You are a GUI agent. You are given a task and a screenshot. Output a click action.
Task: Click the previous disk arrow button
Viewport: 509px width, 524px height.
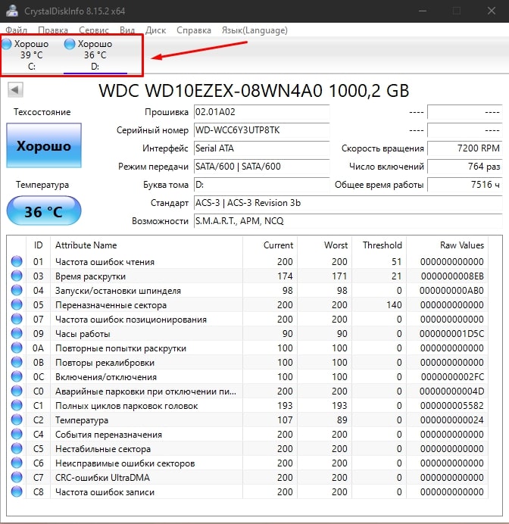pyautogui.click(x=15, y=89)
